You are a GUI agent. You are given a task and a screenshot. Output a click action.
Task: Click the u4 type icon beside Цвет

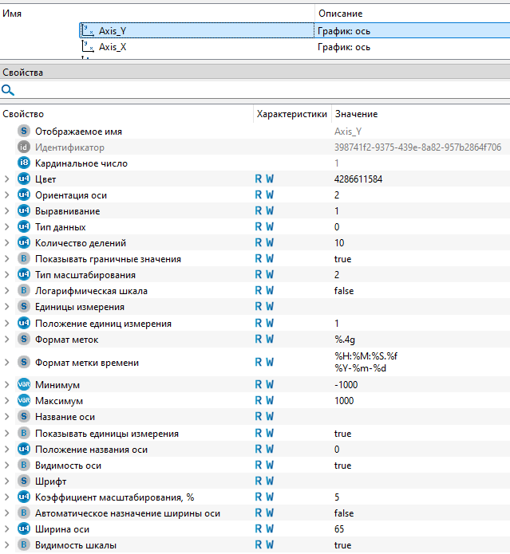click(24, 179)
